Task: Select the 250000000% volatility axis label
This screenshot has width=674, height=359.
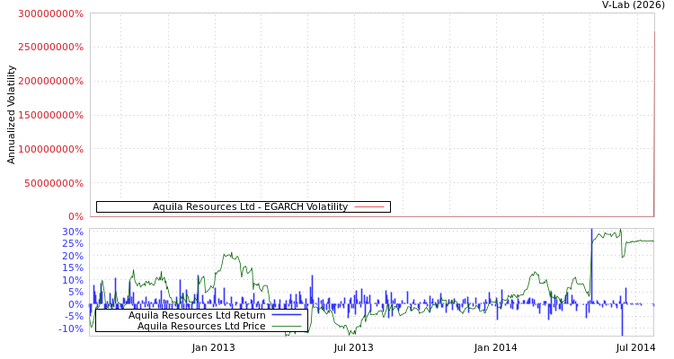Action: 51,47
